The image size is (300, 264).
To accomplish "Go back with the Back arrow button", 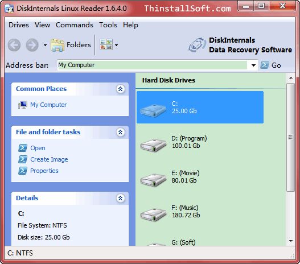I will click(14, 45).
